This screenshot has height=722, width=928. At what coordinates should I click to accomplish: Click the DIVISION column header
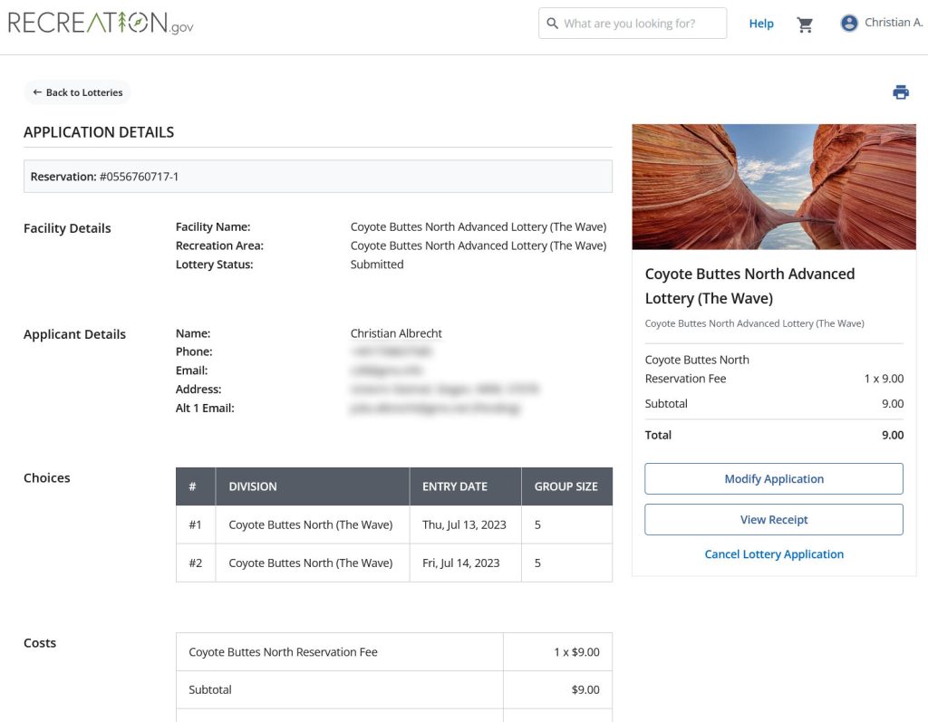(x=253, y=486)
